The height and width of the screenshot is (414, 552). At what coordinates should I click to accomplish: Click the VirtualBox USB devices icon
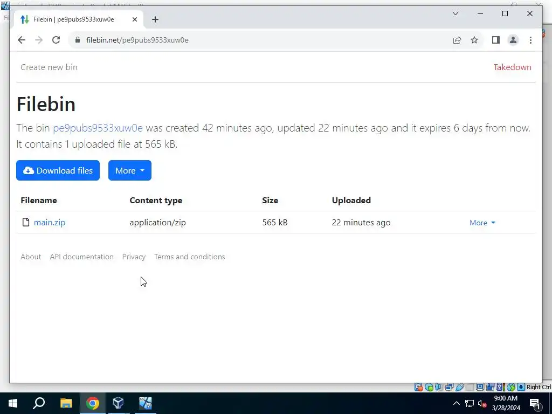(460, 387)
